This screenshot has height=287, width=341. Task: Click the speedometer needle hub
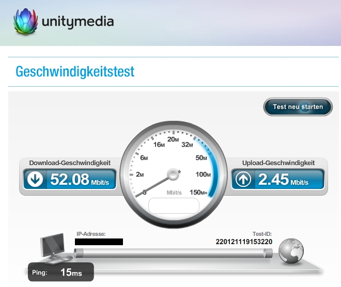tap(173, 174)
